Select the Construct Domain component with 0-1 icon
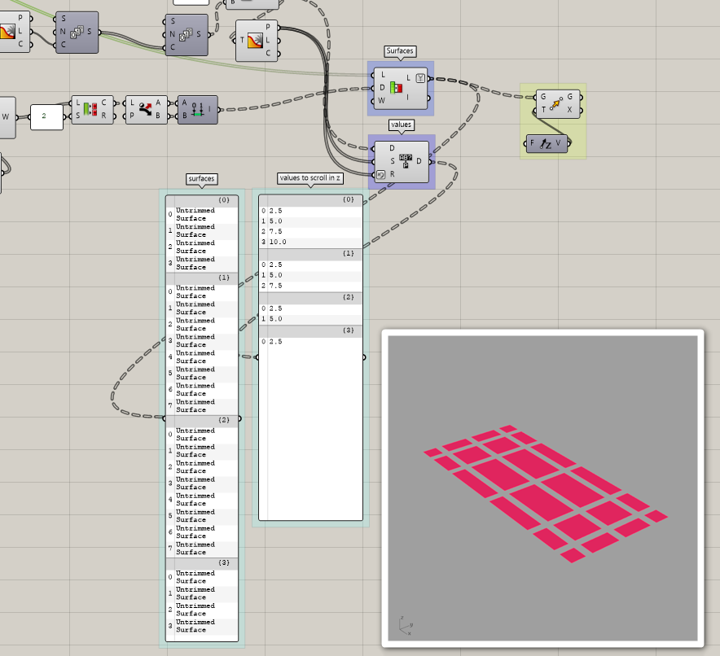Screen dimensions: 720x656 tap(197, 107)
